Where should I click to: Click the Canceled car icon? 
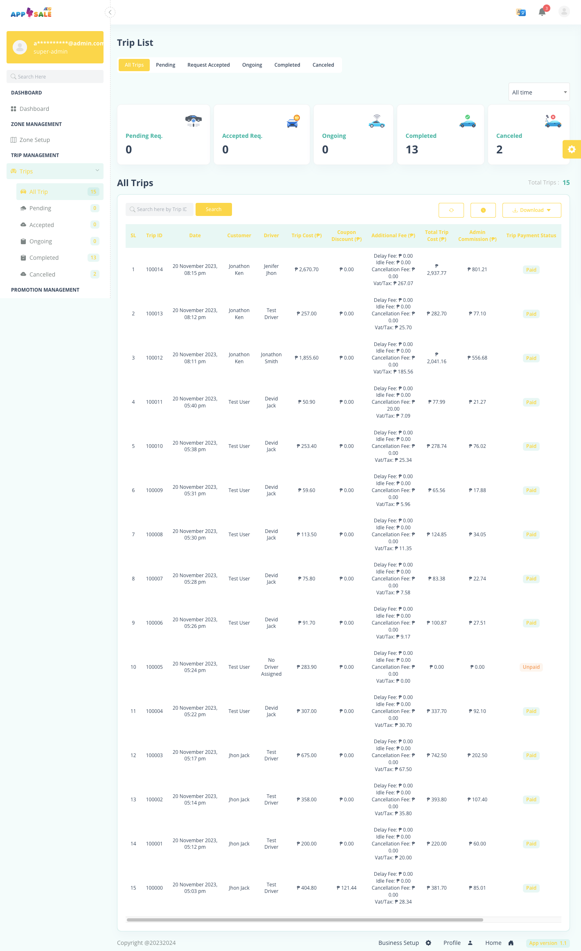point(553,121)
